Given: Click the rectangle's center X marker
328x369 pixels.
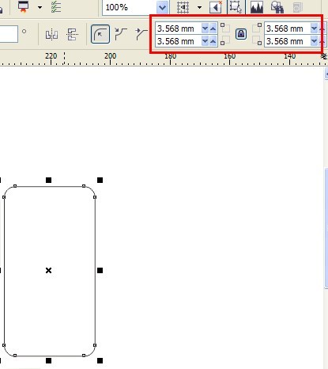Looking at the screenshot, I should [x=48, y=270].
